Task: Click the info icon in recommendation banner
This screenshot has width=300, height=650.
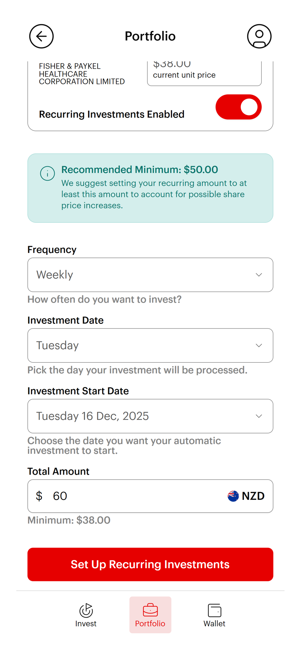Action: point(47,174)
